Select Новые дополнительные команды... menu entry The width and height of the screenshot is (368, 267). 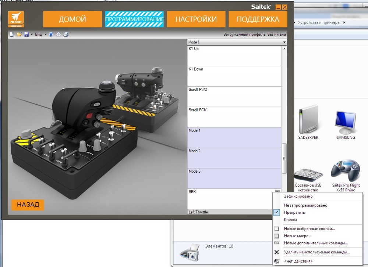coord(318,243)
